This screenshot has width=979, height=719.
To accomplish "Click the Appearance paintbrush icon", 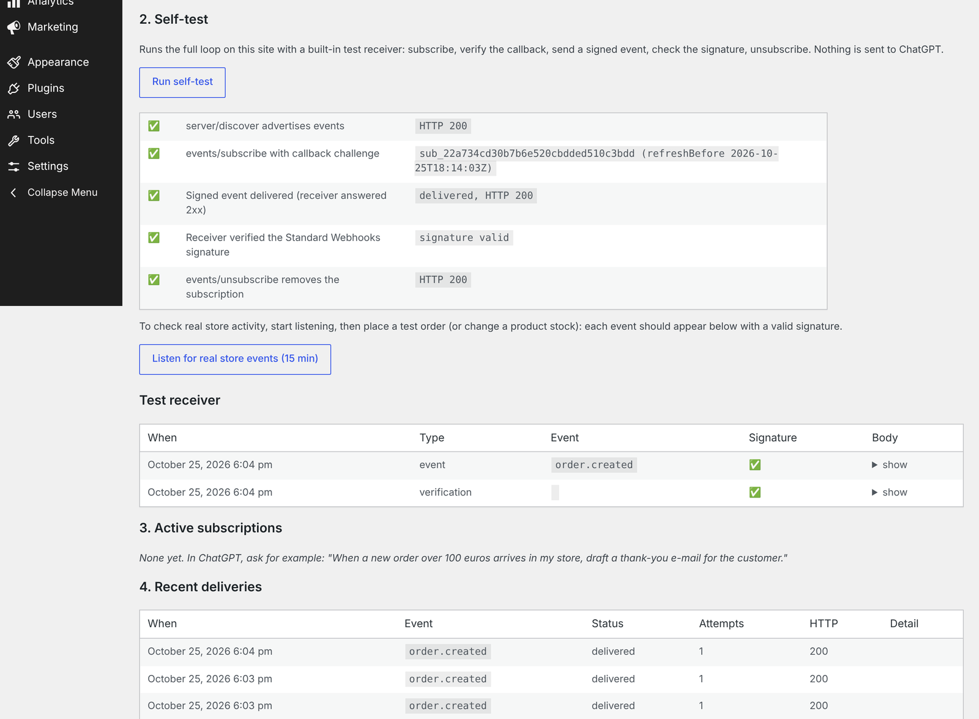I will 13,62.
